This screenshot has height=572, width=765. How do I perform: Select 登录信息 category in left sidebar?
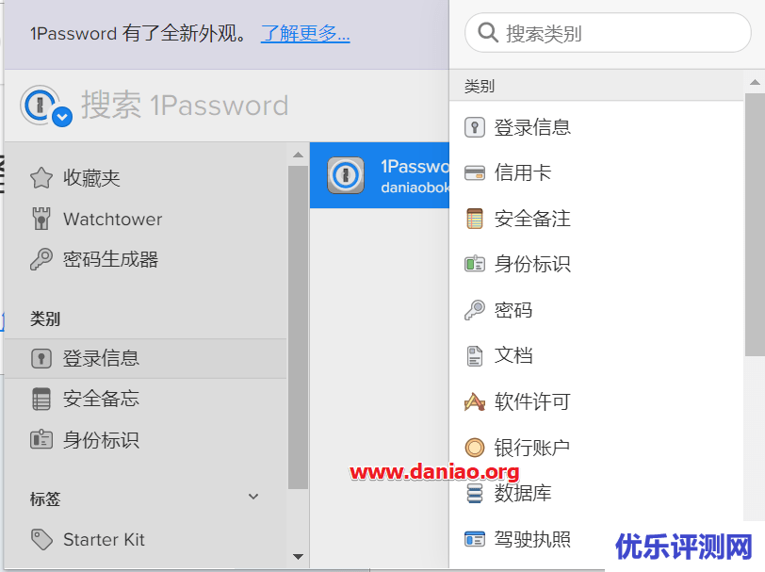pyautogui.click(x=145, y=359)
